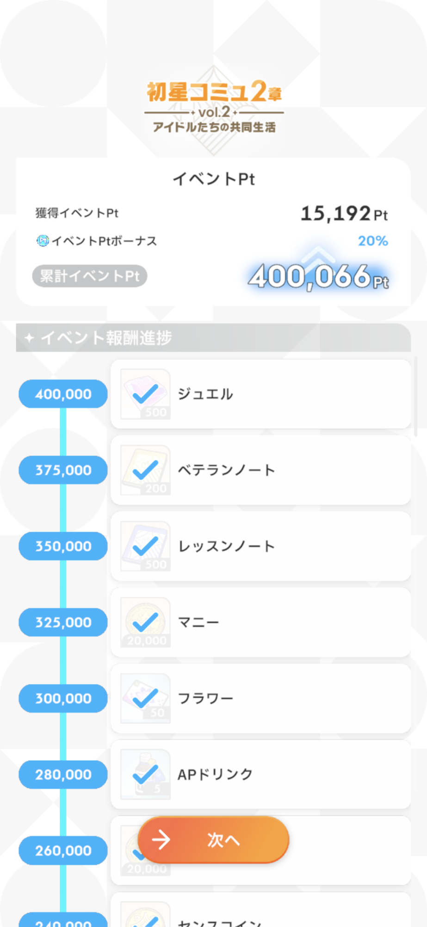Tap the Jewel 500 reward icon
The image size is (427, 927).
point(145,394)
